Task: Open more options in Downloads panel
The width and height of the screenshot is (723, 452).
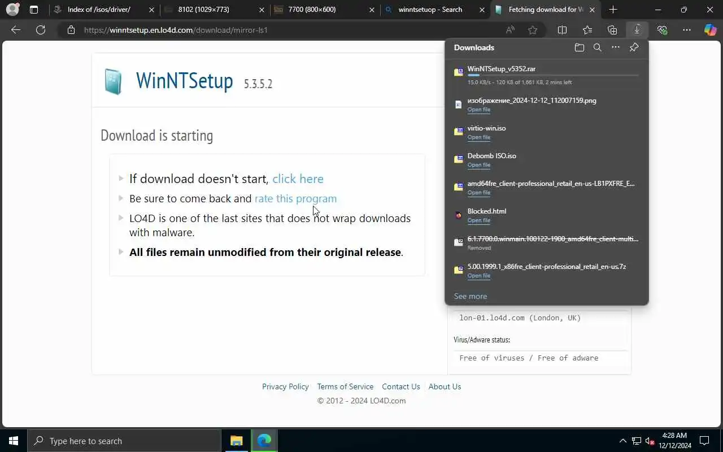Action: pos(616,47)
